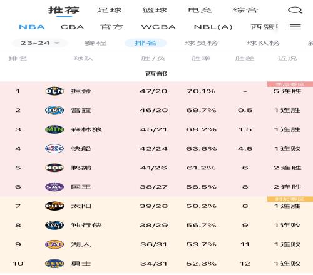Click the 42/24 record cell
The width and height of the screenshot is (313, 275).
coord(153,149)
